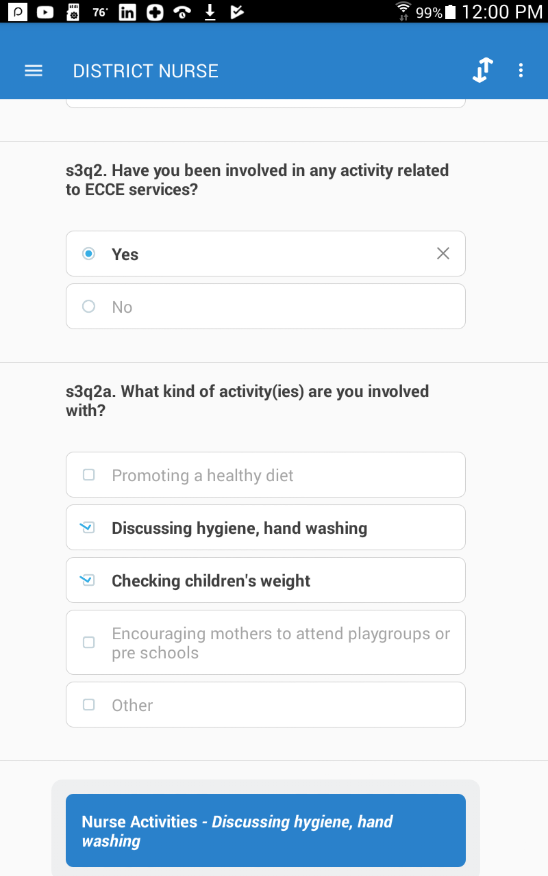The width and height of the screenshot is (548, 876).
Task: Tap the LinkedIn notification icon
Action: pyautogui.click(x=127, y=12)
